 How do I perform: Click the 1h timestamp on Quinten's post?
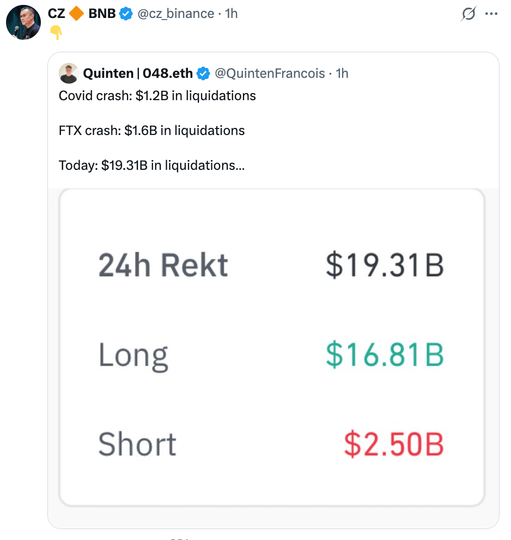coord(342,73)
